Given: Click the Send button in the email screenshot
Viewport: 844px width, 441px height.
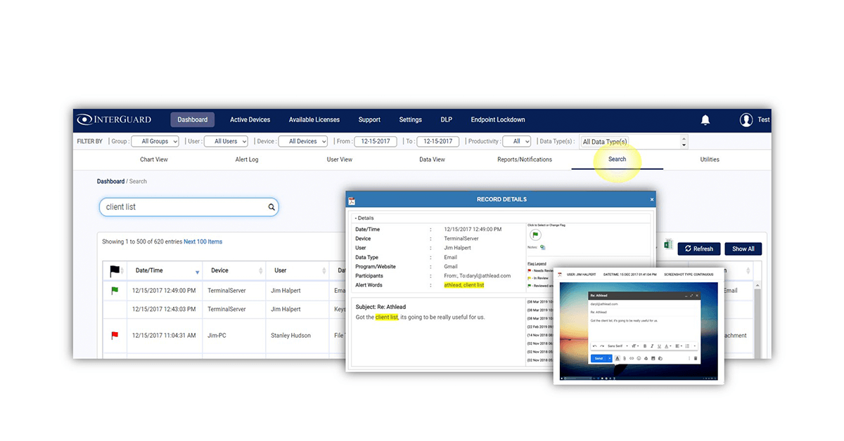Looking at the screenshot, I should [599, 358].
